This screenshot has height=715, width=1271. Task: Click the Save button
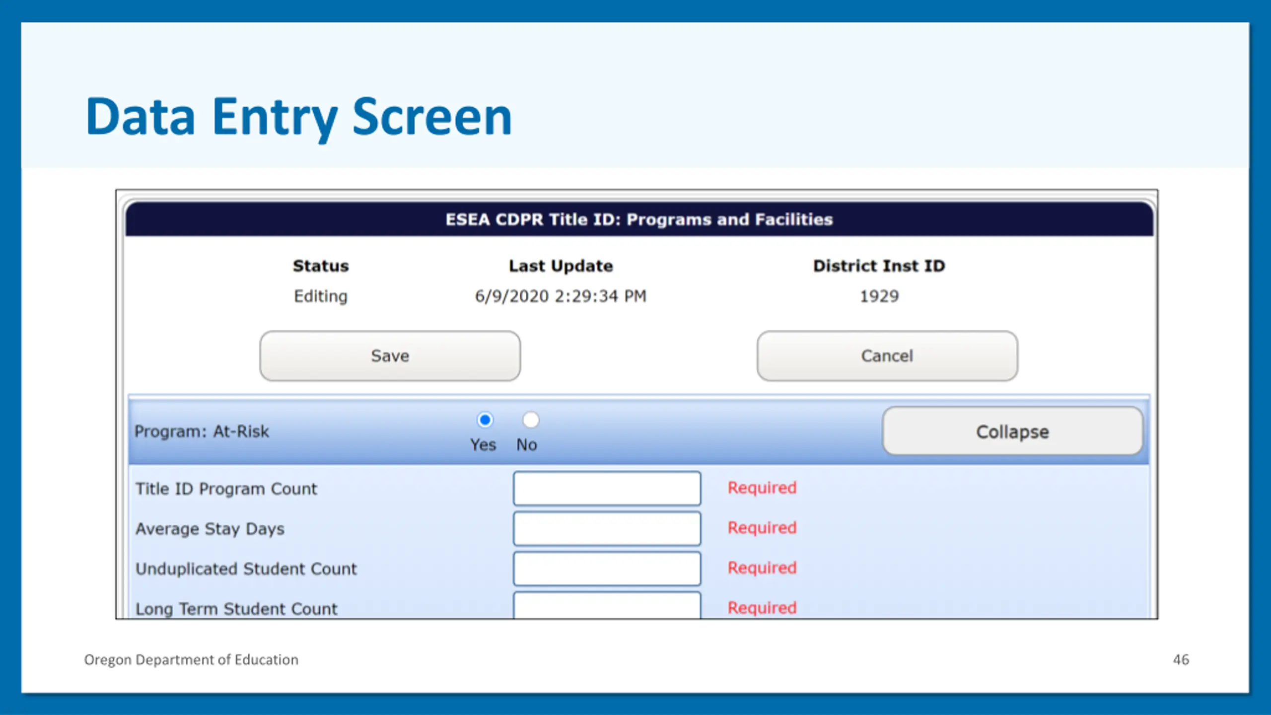point(390,356)
